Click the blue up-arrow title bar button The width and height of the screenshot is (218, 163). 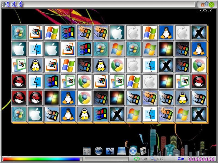pyautogui.click(x=207, y=4)
